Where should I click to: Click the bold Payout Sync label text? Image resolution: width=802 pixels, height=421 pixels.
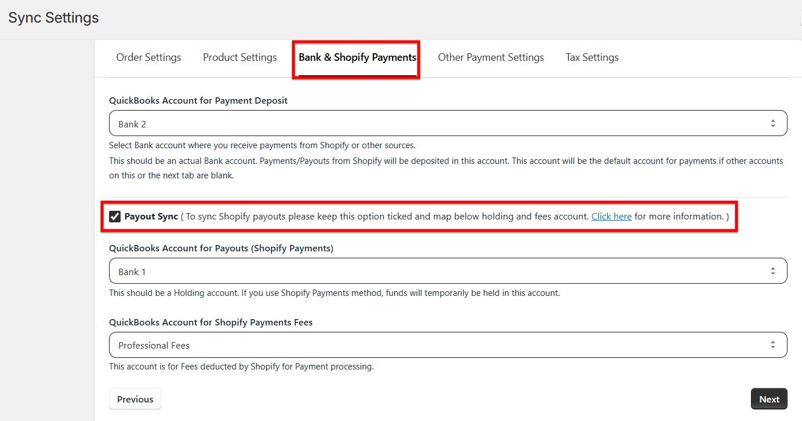point(151,217)
